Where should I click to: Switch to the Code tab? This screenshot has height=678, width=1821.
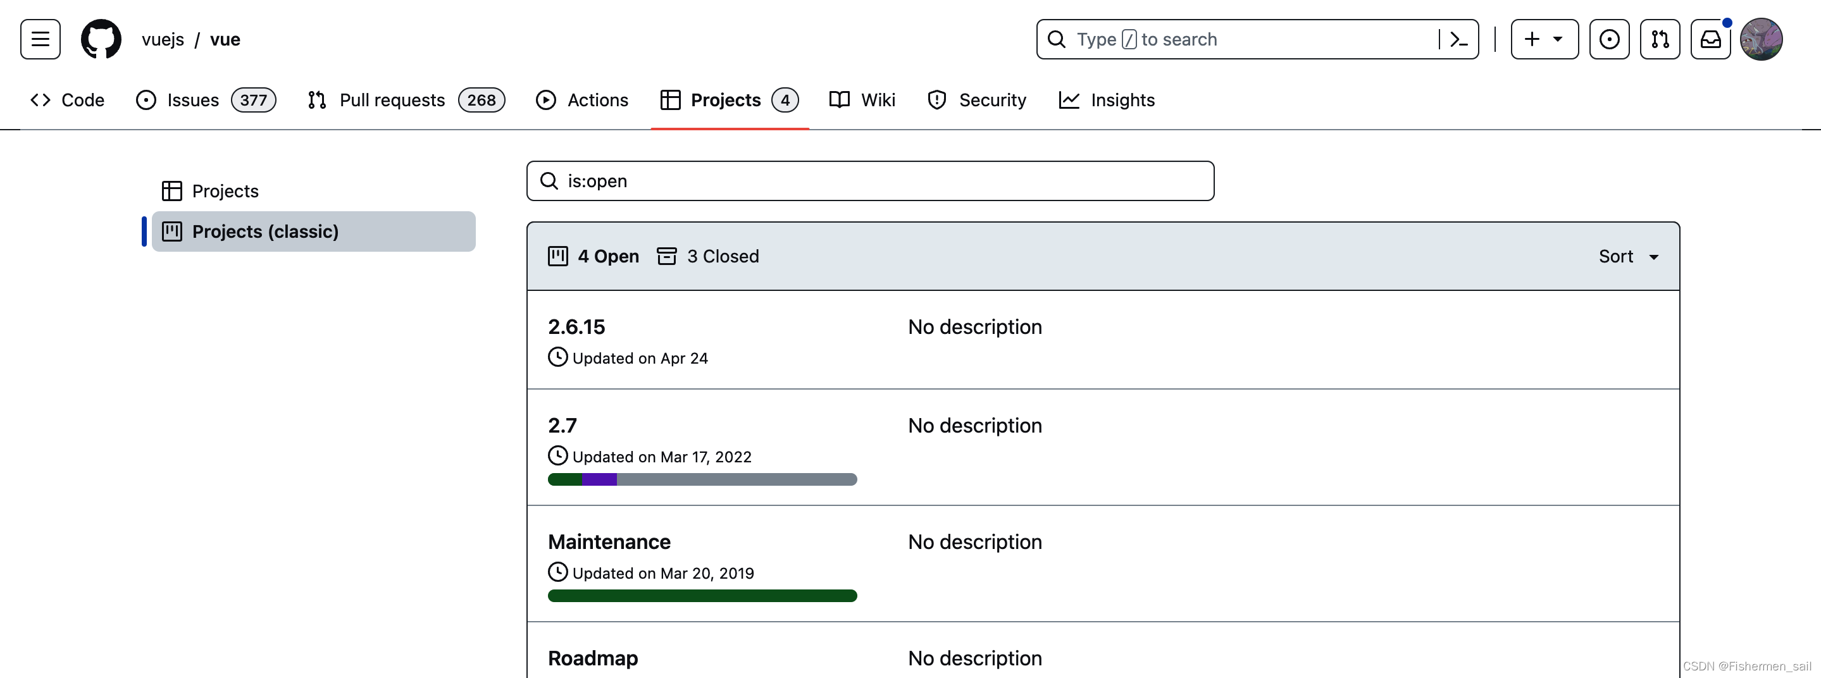[x=68, y=99]
